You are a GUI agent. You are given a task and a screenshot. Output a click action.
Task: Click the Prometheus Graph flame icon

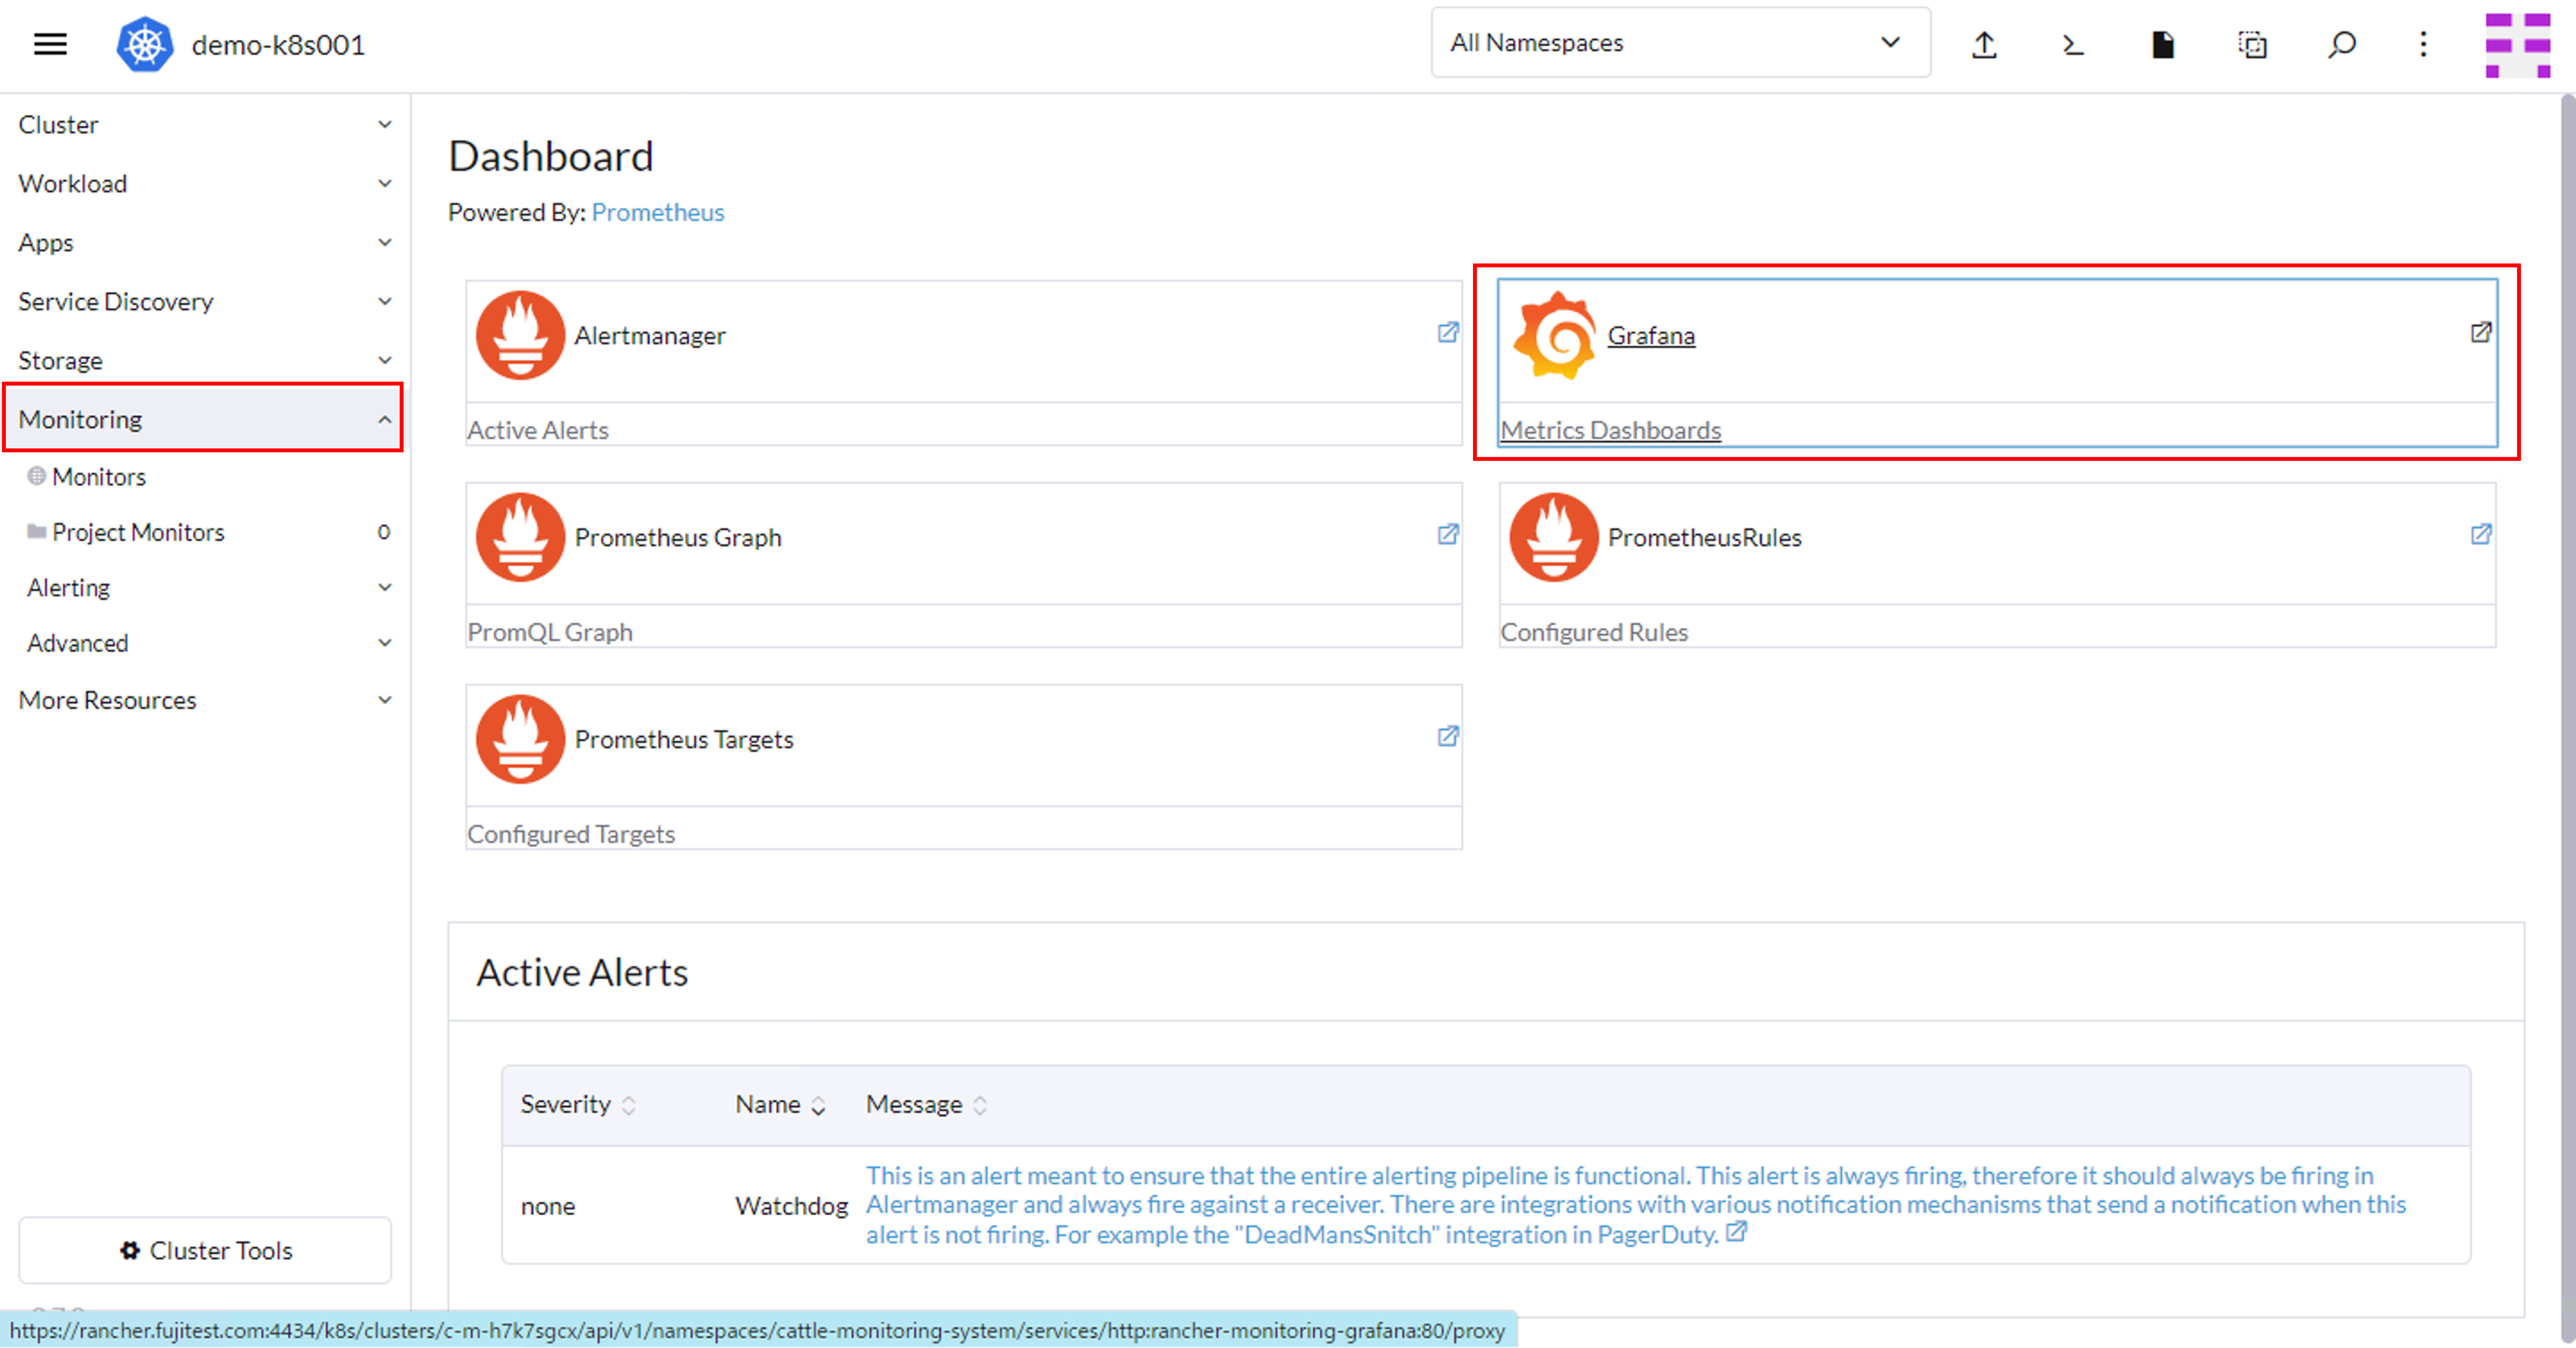coord(520,537)
